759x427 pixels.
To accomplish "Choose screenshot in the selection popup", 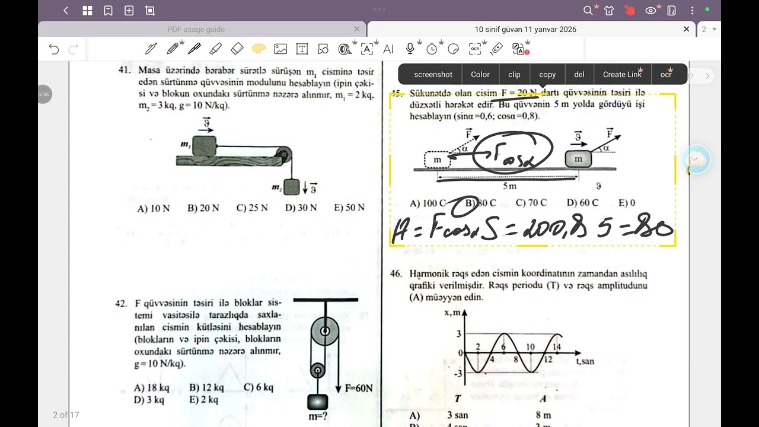I will pyautogui.click(x=433, y=74).
